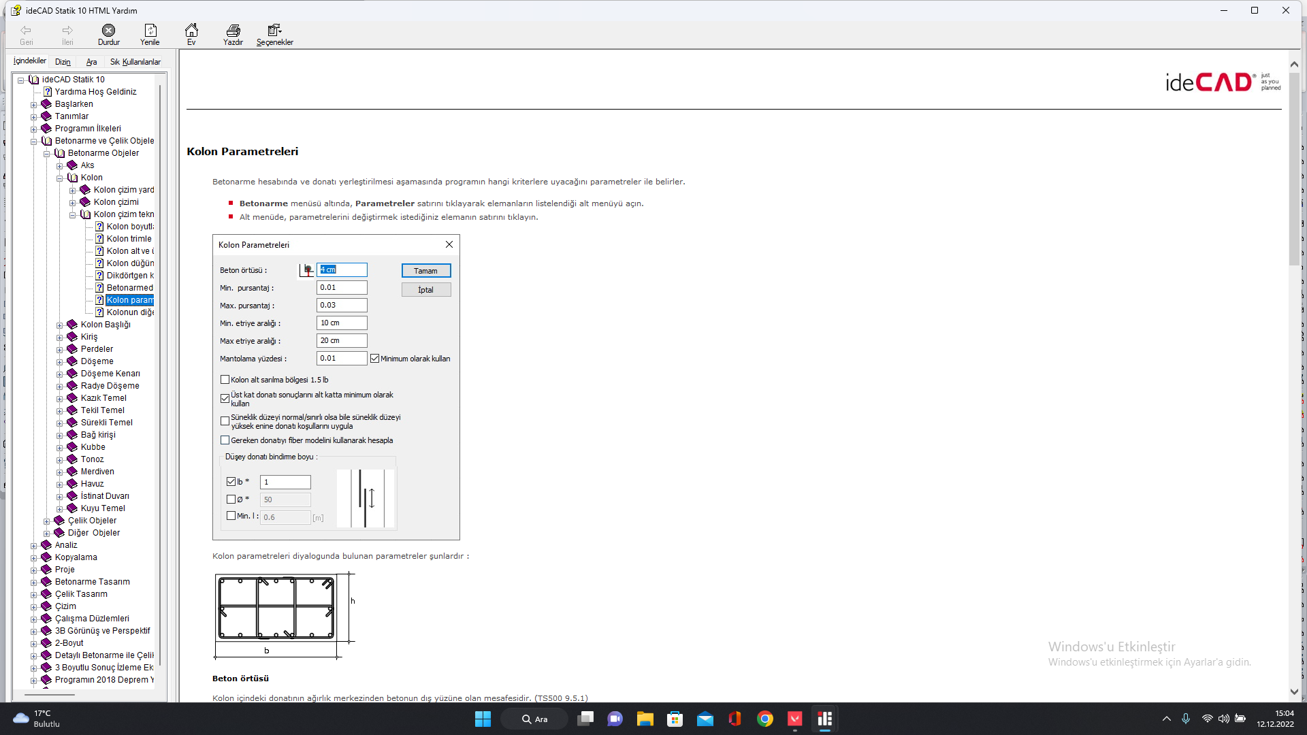Click the red app icon on the taskbar
1307x735 pixels.
[795, 719]
